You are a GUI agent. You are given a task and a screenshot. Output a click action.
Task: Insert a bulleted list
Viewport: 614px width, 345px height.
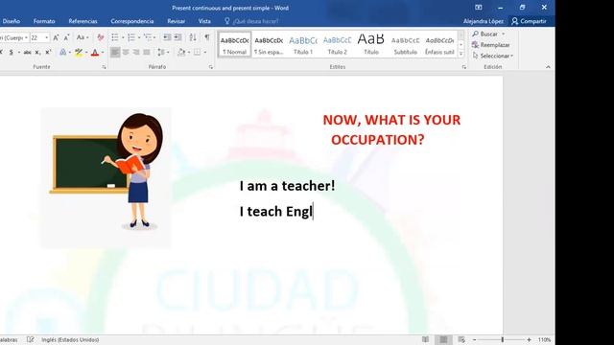pyautogui.click(x=115, y=37)
